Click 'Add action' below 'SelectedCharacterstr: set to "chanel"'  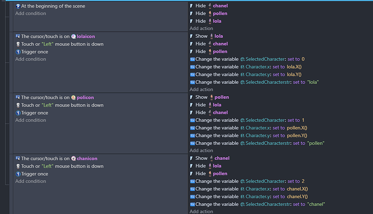pyautogui.click(x=201, y=211)
